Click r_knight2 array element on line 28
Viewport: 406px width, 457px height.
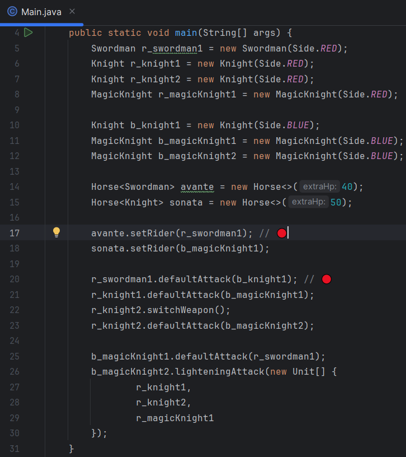pyautogui.click(x=161, y=403)
